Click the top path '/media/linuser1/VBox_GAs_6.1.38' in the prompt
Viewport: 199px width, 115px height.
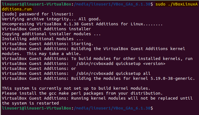pyautogui.click(x=112, y=4)
